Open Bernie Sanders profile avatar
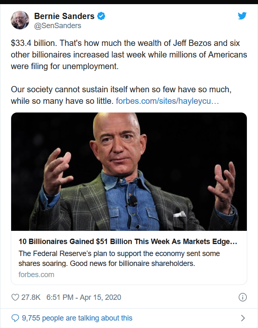 pyautogui.click(x=20, y=20)
